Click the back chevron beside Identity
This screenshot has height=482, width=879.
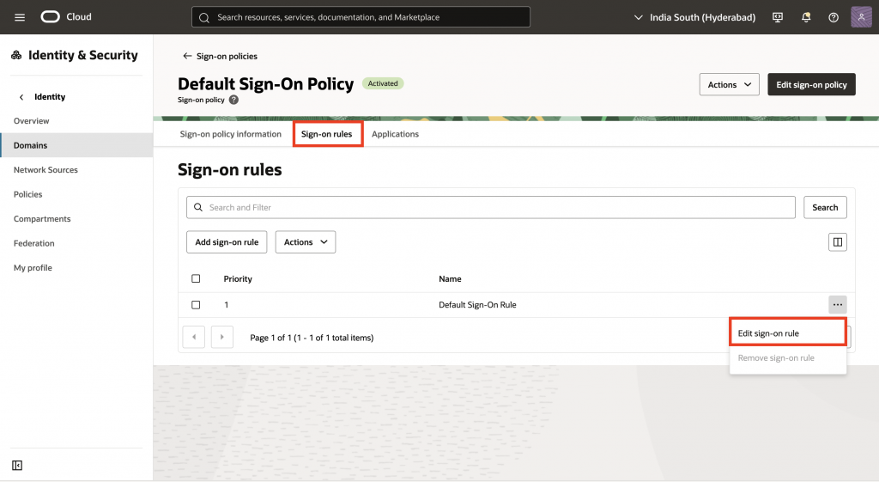click(21, 97)
